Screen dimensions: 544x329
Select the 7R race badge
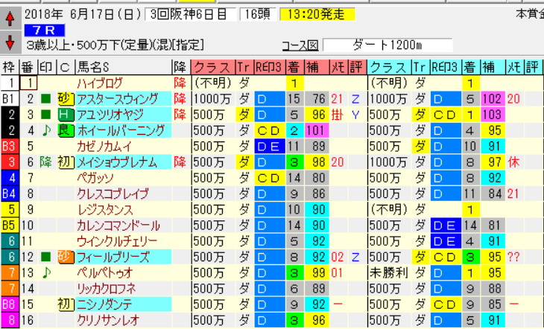point(45,31)
